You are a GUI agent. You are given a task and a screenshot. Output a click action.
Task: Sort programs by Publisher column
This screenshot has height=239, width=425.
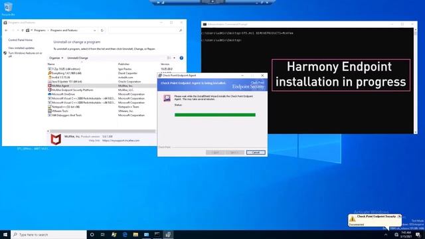point(124,64)
